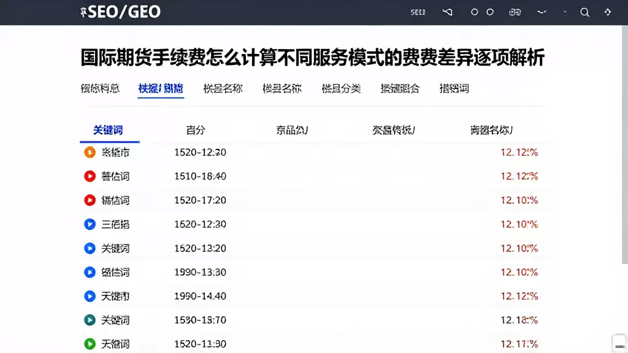The image size is (628, 353).
Task: Click the blue play icon beside 1990-13:30
Action: pos(90,272)
